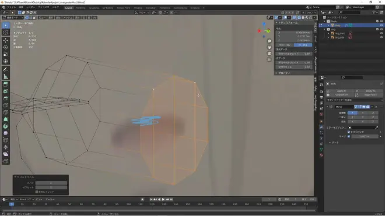The image size is (385, 216).
Task: Expand the img_front item in the outliner
Action: pyautogui.click(x=328, y=33)
